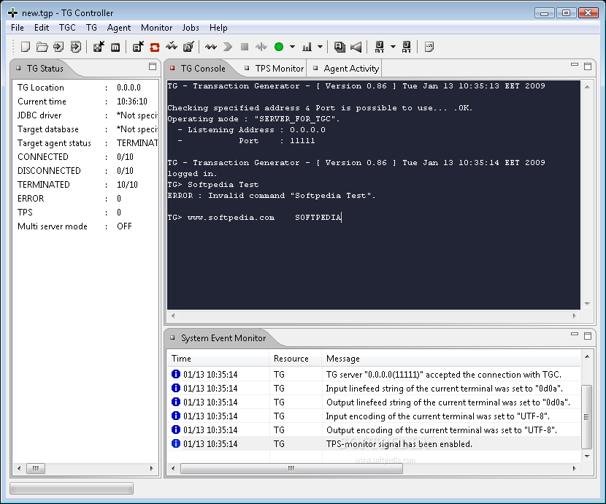The image size is (606, 504).
Task: Click the 'Target agent status' row
Action: coord(86,143)
